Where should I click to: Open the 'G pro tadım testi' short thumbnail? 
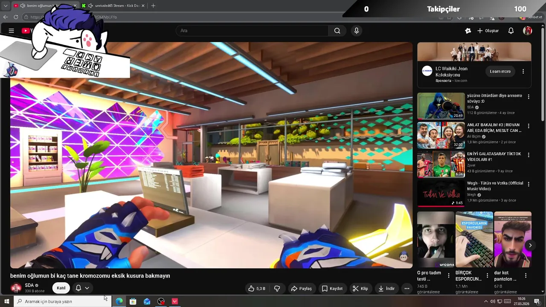tap(436, 240)
